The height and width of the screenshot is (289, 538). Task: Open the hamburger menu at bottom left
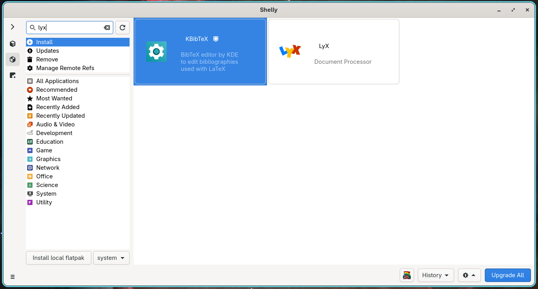pyautogui.click(x=13, y=277)
